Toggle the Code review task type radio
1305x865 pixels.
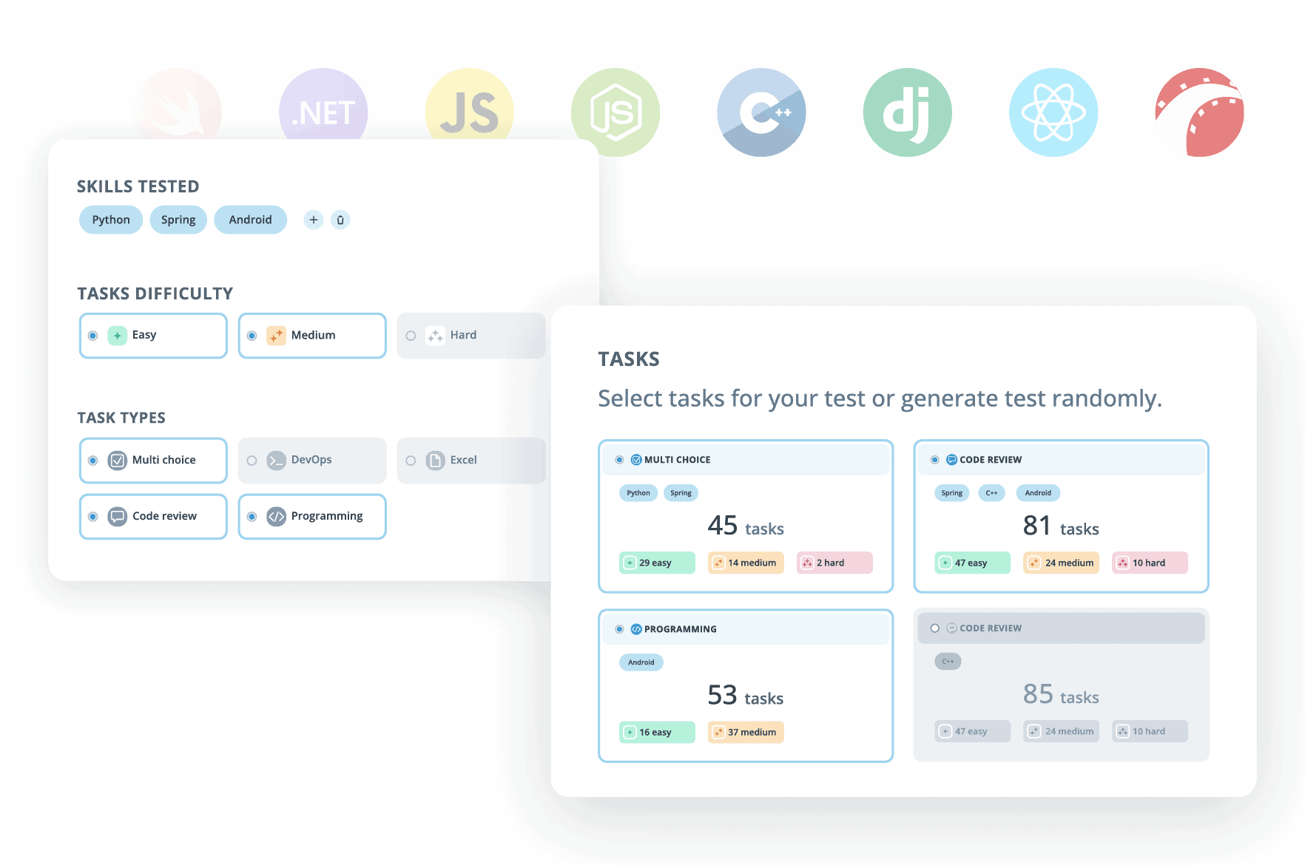point(92,517)
